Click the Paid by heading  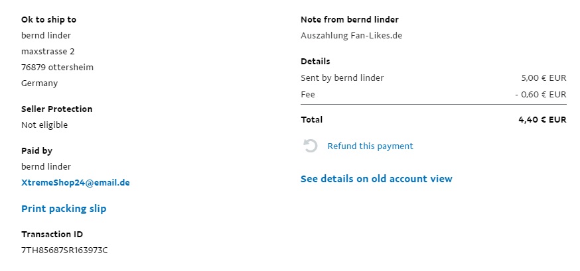(36, 150)
